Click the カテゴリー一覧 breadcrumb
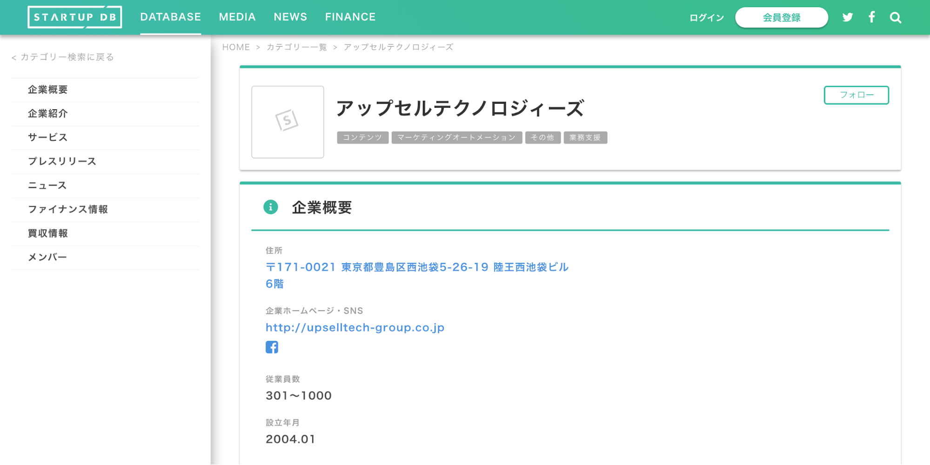 [297, 47]
